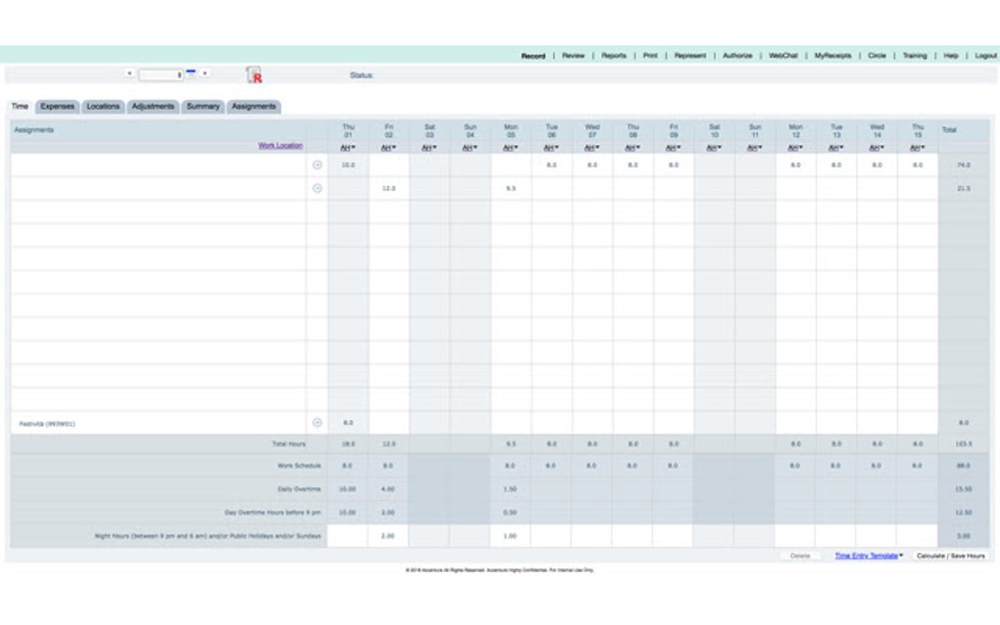Open the Time Entry Template dropdown
This screenshot has height=625, width=1000.
pyautogui.click(x=869, y=555)
